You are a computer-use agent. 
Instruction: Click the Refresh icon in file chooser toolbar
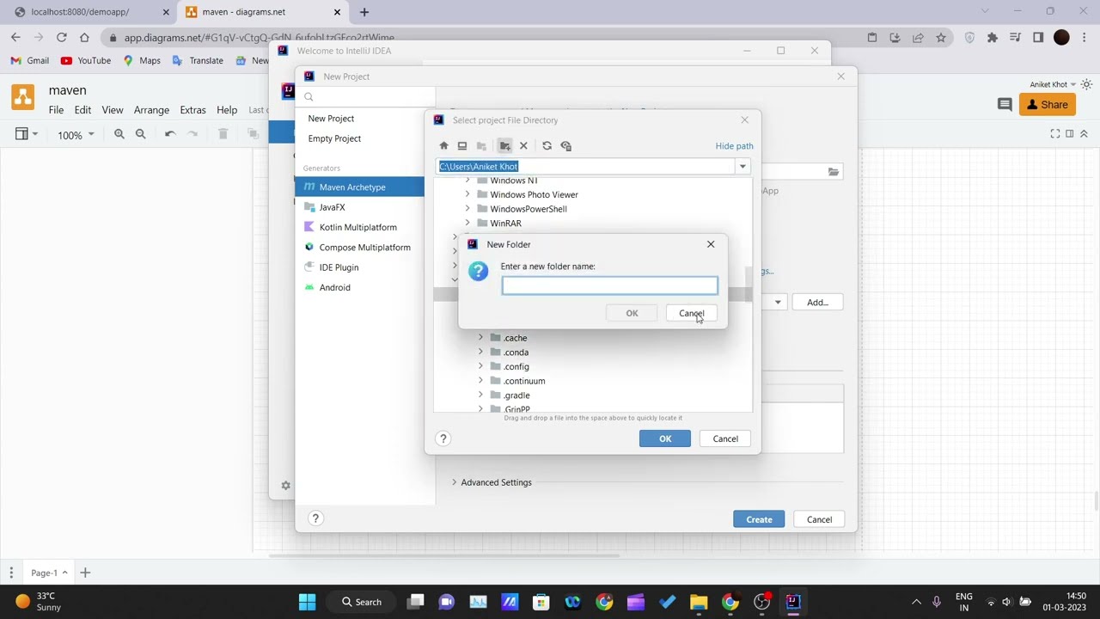pyautogui.click(x=547, y=146)
